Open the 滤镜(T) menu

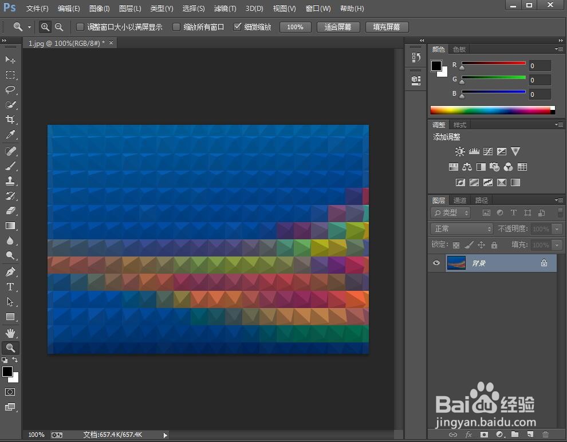click(225, 9)
